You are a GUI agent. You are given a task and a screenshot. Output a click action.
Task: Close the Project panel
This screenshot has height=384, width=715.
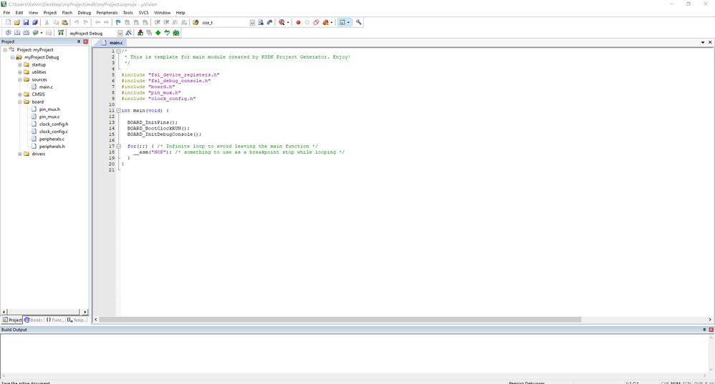click(x=85, y=41)
